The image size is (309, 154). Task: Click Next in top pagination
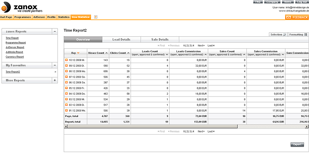[x=201, y=46]
